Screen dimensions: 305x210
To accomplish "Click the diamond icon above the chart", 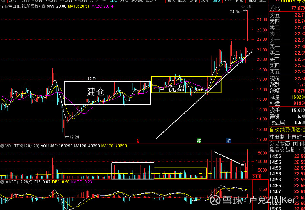I will [243, 6].
